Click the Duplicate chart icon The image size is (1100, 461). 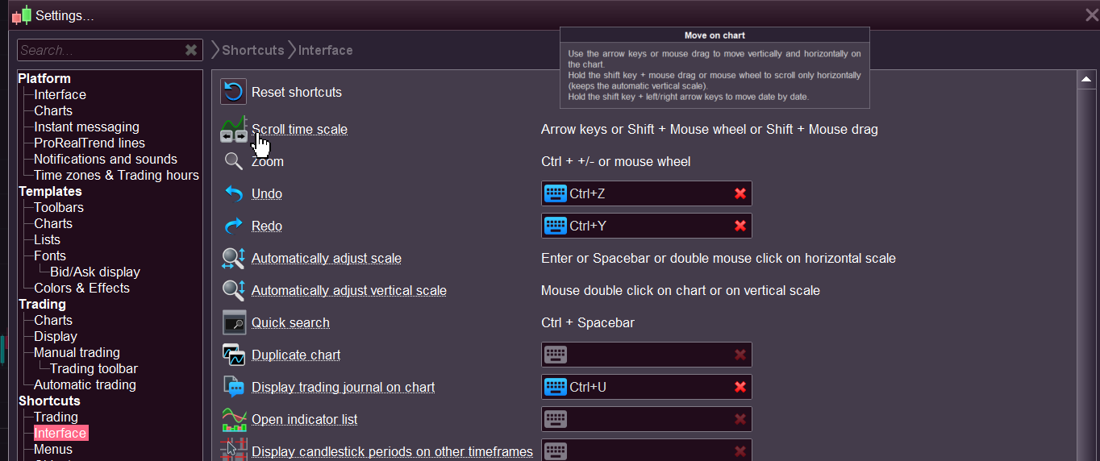click(x=233, y=355)
